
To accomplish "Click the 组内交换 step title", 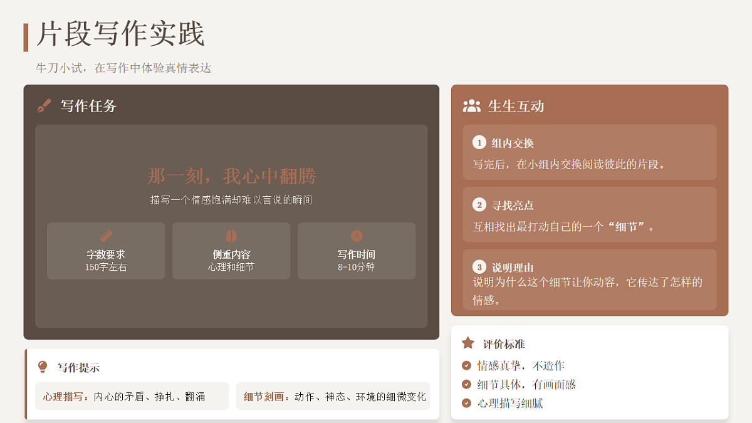I will coord(513,143).
